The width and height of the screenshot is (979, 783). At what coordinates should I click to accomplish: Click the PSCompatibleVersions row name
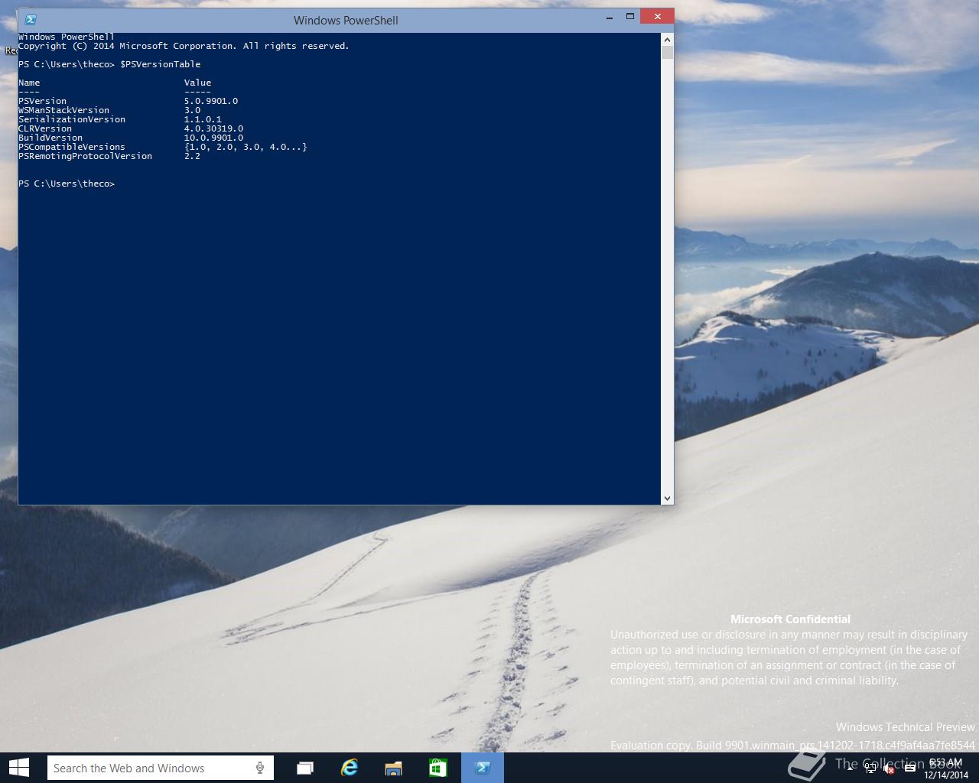pyautogui.click(x=72, y=147)
